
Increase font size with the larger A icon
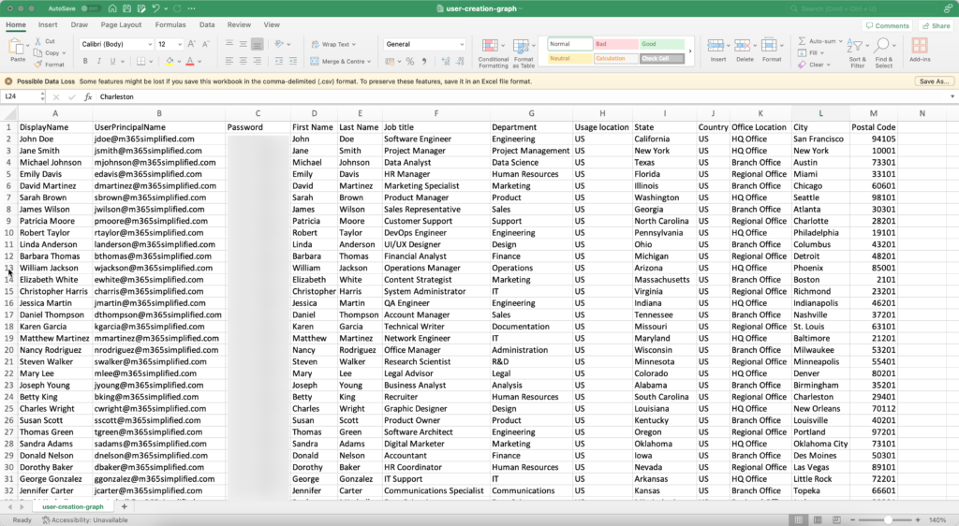click(191, 44)
